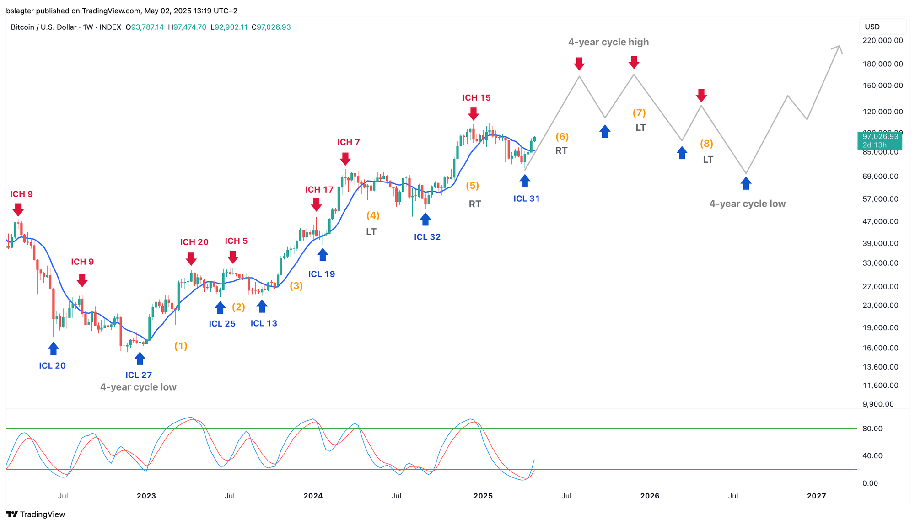Select the ICH 7 label

coord(349,142)
